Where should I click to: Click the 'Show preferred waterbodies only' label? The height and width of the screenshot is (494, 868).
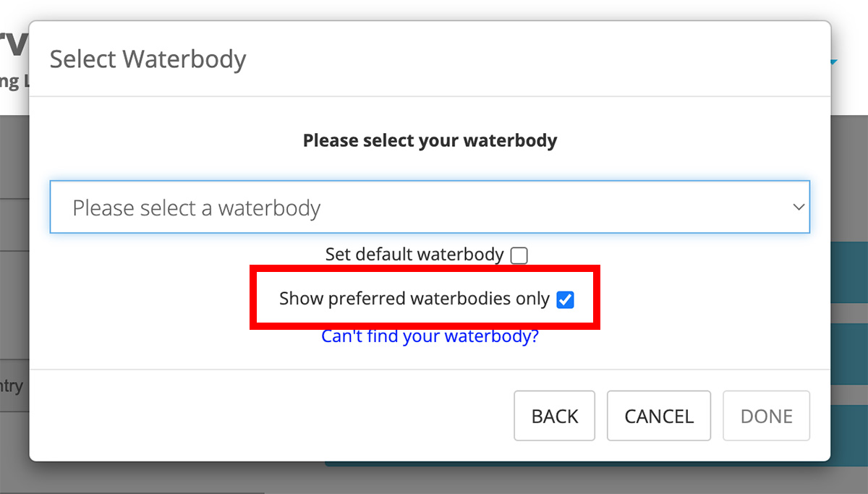414,299
